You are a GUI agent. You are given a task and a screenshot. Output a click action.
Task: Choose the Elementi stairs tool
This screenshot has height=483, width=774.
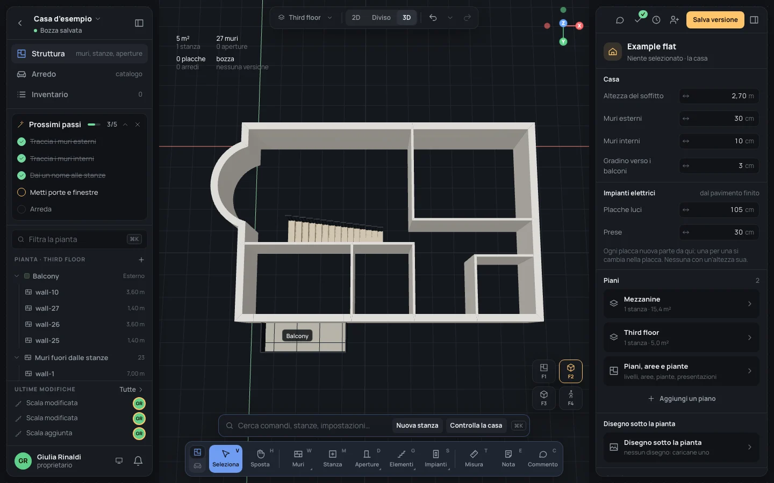pyautogui.click(x=402, y=458)
